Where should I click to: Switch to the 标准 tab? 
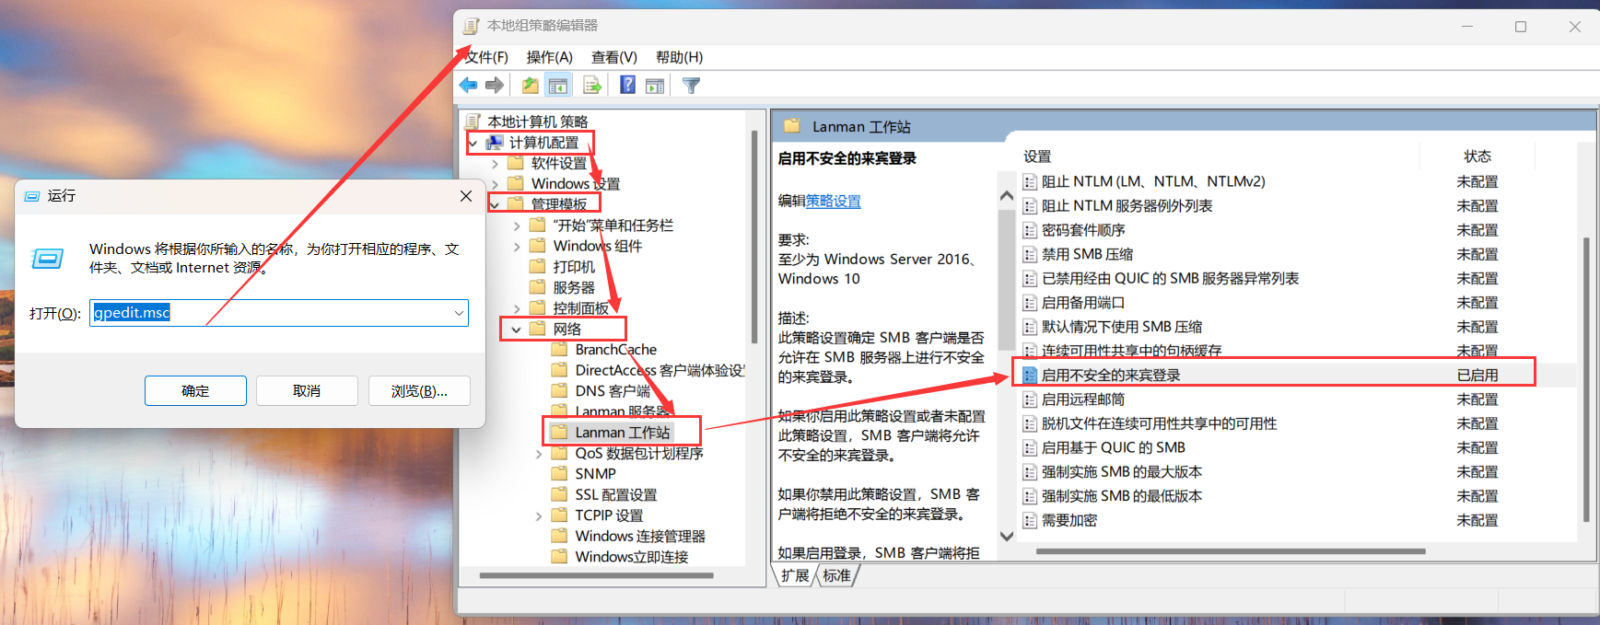pyautogui.click(x=837, y=575)
